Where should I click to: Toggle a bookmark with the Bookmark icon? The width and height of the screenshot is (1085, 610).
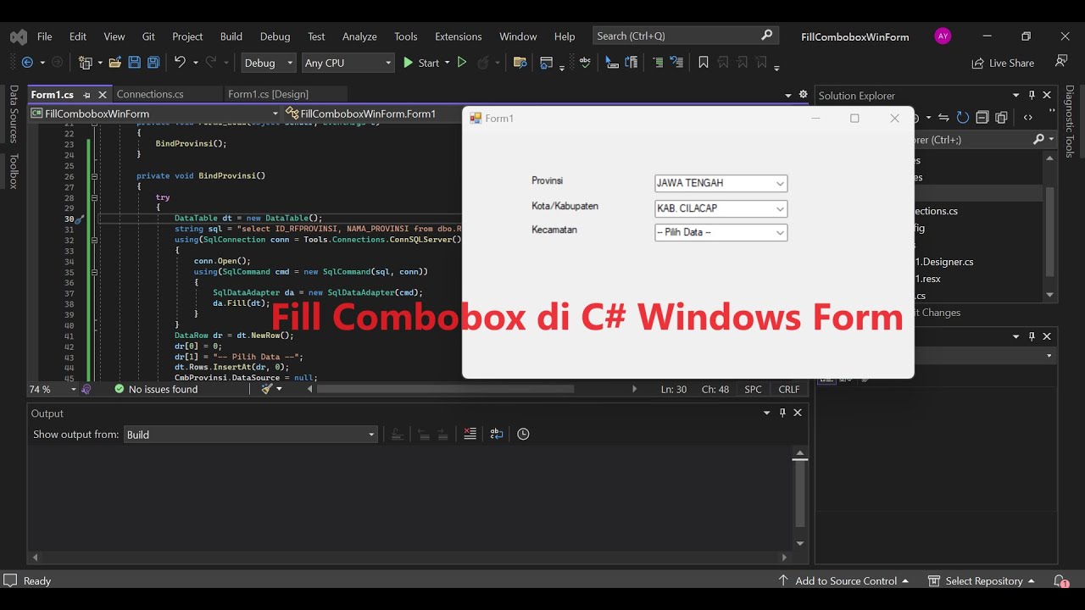704,63
